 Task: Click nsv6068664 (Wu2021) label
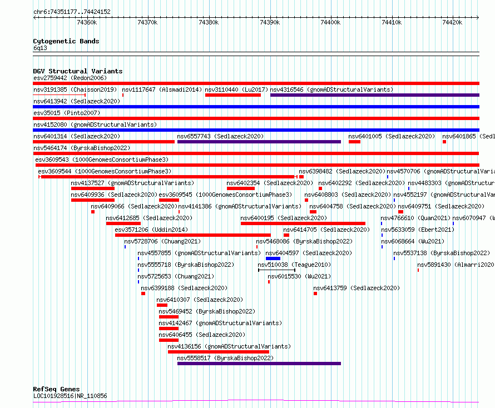pyautogui.click(x=413, y=241)
